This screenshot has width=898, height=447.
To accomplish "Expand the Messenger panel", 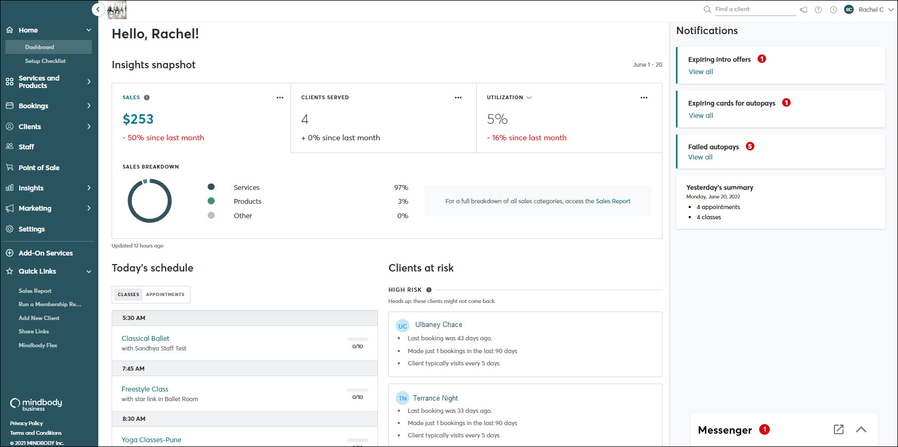I will (861, 429).
